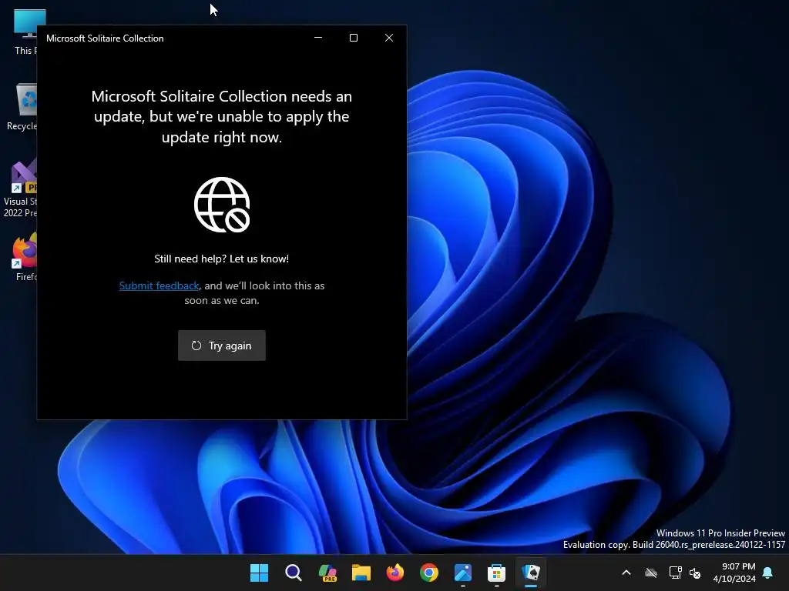Screen dimensions: 789x591
Task: Open the notification bell icon
Action: pos(768,573)
